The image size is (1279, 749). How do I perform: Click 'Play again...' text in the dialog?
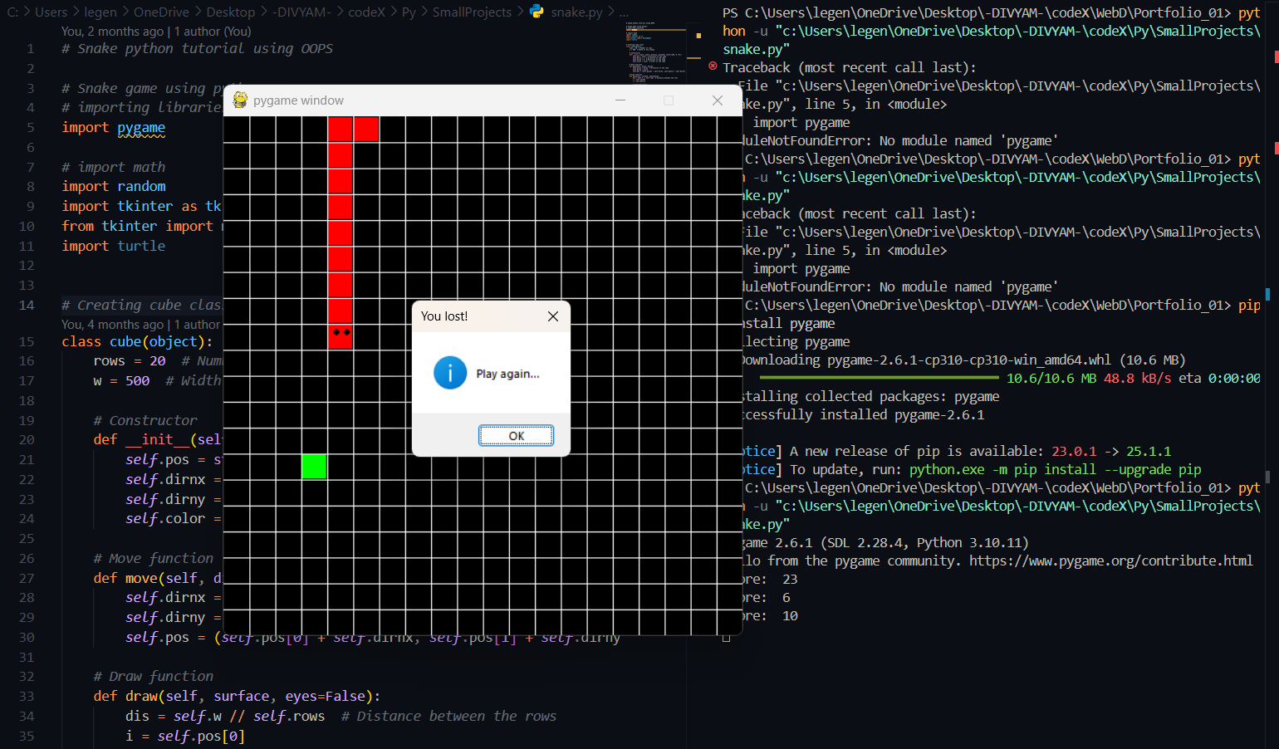[507, 374]
